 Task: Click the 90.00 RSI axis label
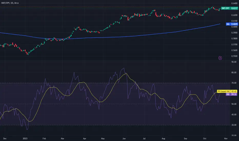tap(234, 62)
